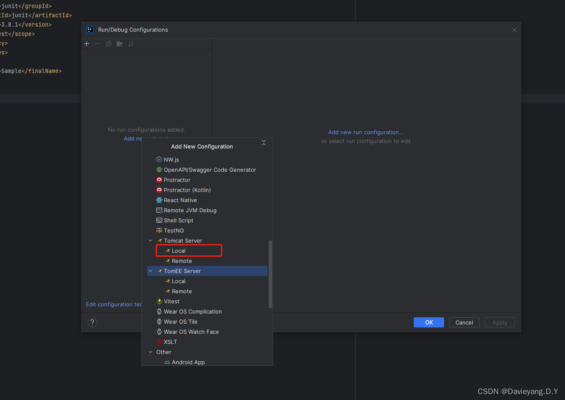
Task: Select Remote under TomEE Server
Action: pos(182,291)
